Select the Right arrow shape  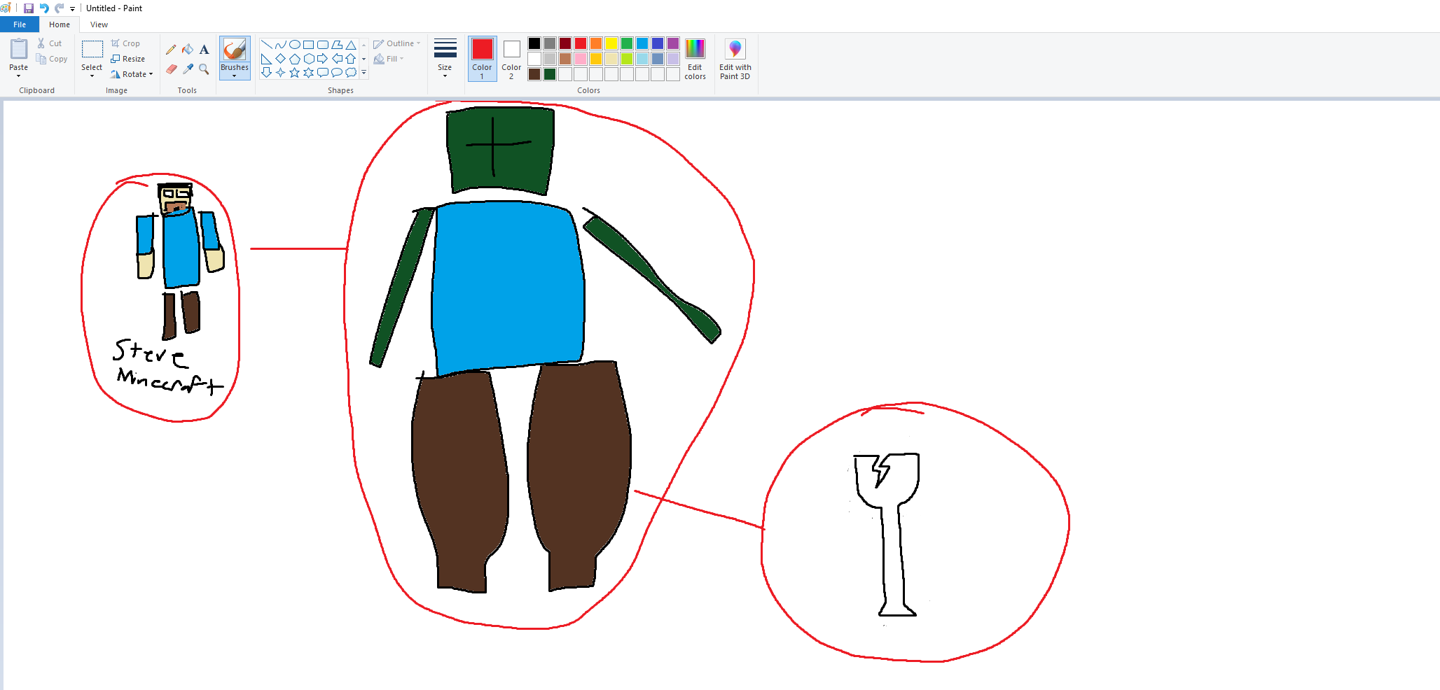322,59
